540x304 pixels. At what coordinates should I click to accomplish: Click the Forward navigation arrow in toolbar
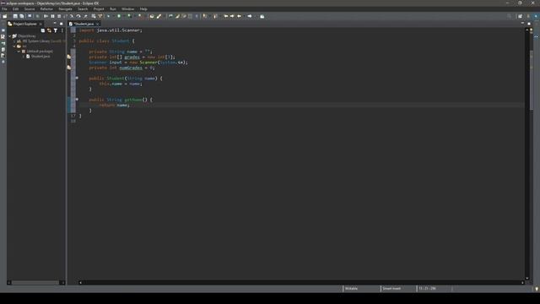[250, 16]
